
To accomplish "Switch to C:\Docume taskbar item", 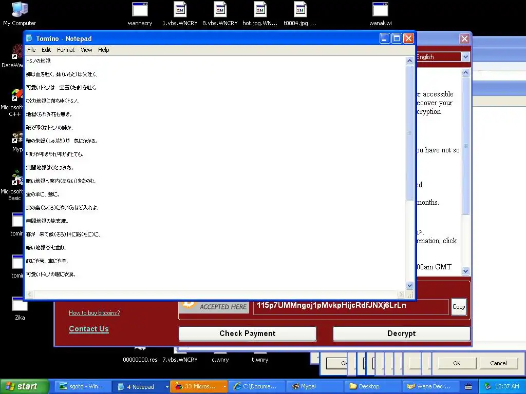I will click(257, 387).
